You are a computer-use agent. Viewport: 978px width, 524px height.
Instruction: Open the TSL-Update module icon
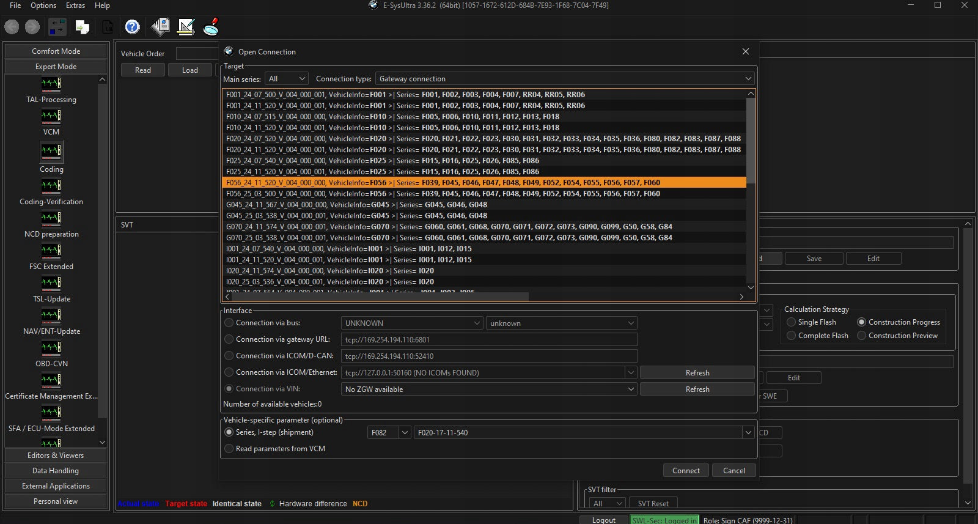tap(51, 282)
